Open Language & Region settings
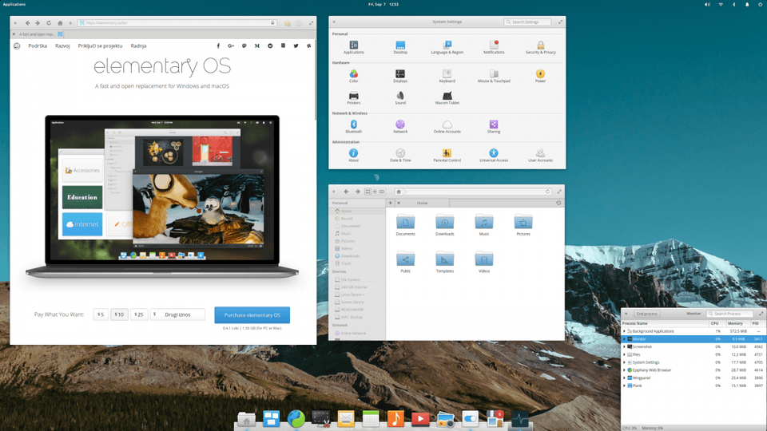Image resolution: width=767 pixels, height=431 pixels. click(x=447, y=45)
